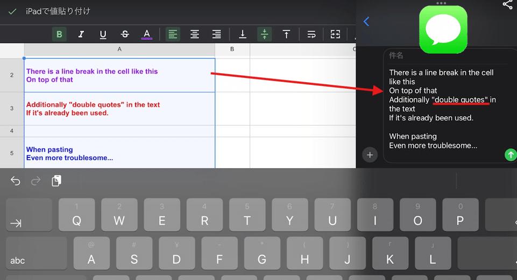Merge cells with the merge icon

point(335,34)
